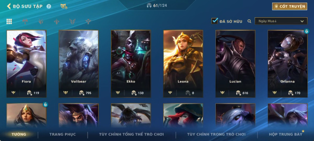Filter champions by the first role icon
The image size is (314, 141).
click(25, 21)
